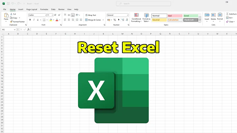Image resolution: width=237 pixels, height=133 pixels.
Task: Click Decrease Indent icon
Action: tap(77, 20)
